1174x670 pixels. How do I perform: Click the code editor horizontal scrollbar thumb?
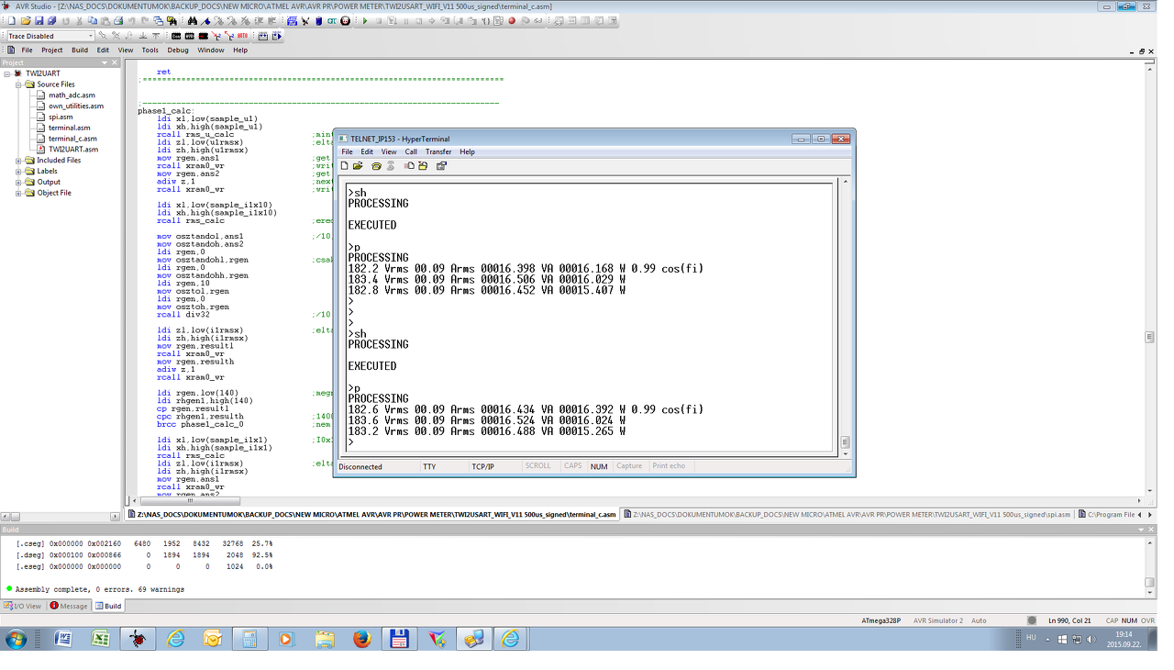tap(191, 501)
